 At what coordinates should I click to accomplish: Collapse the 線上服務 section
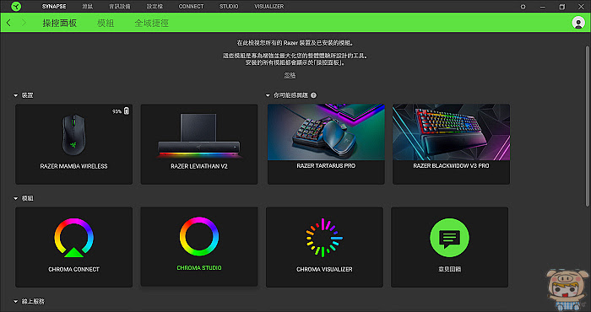16,302
